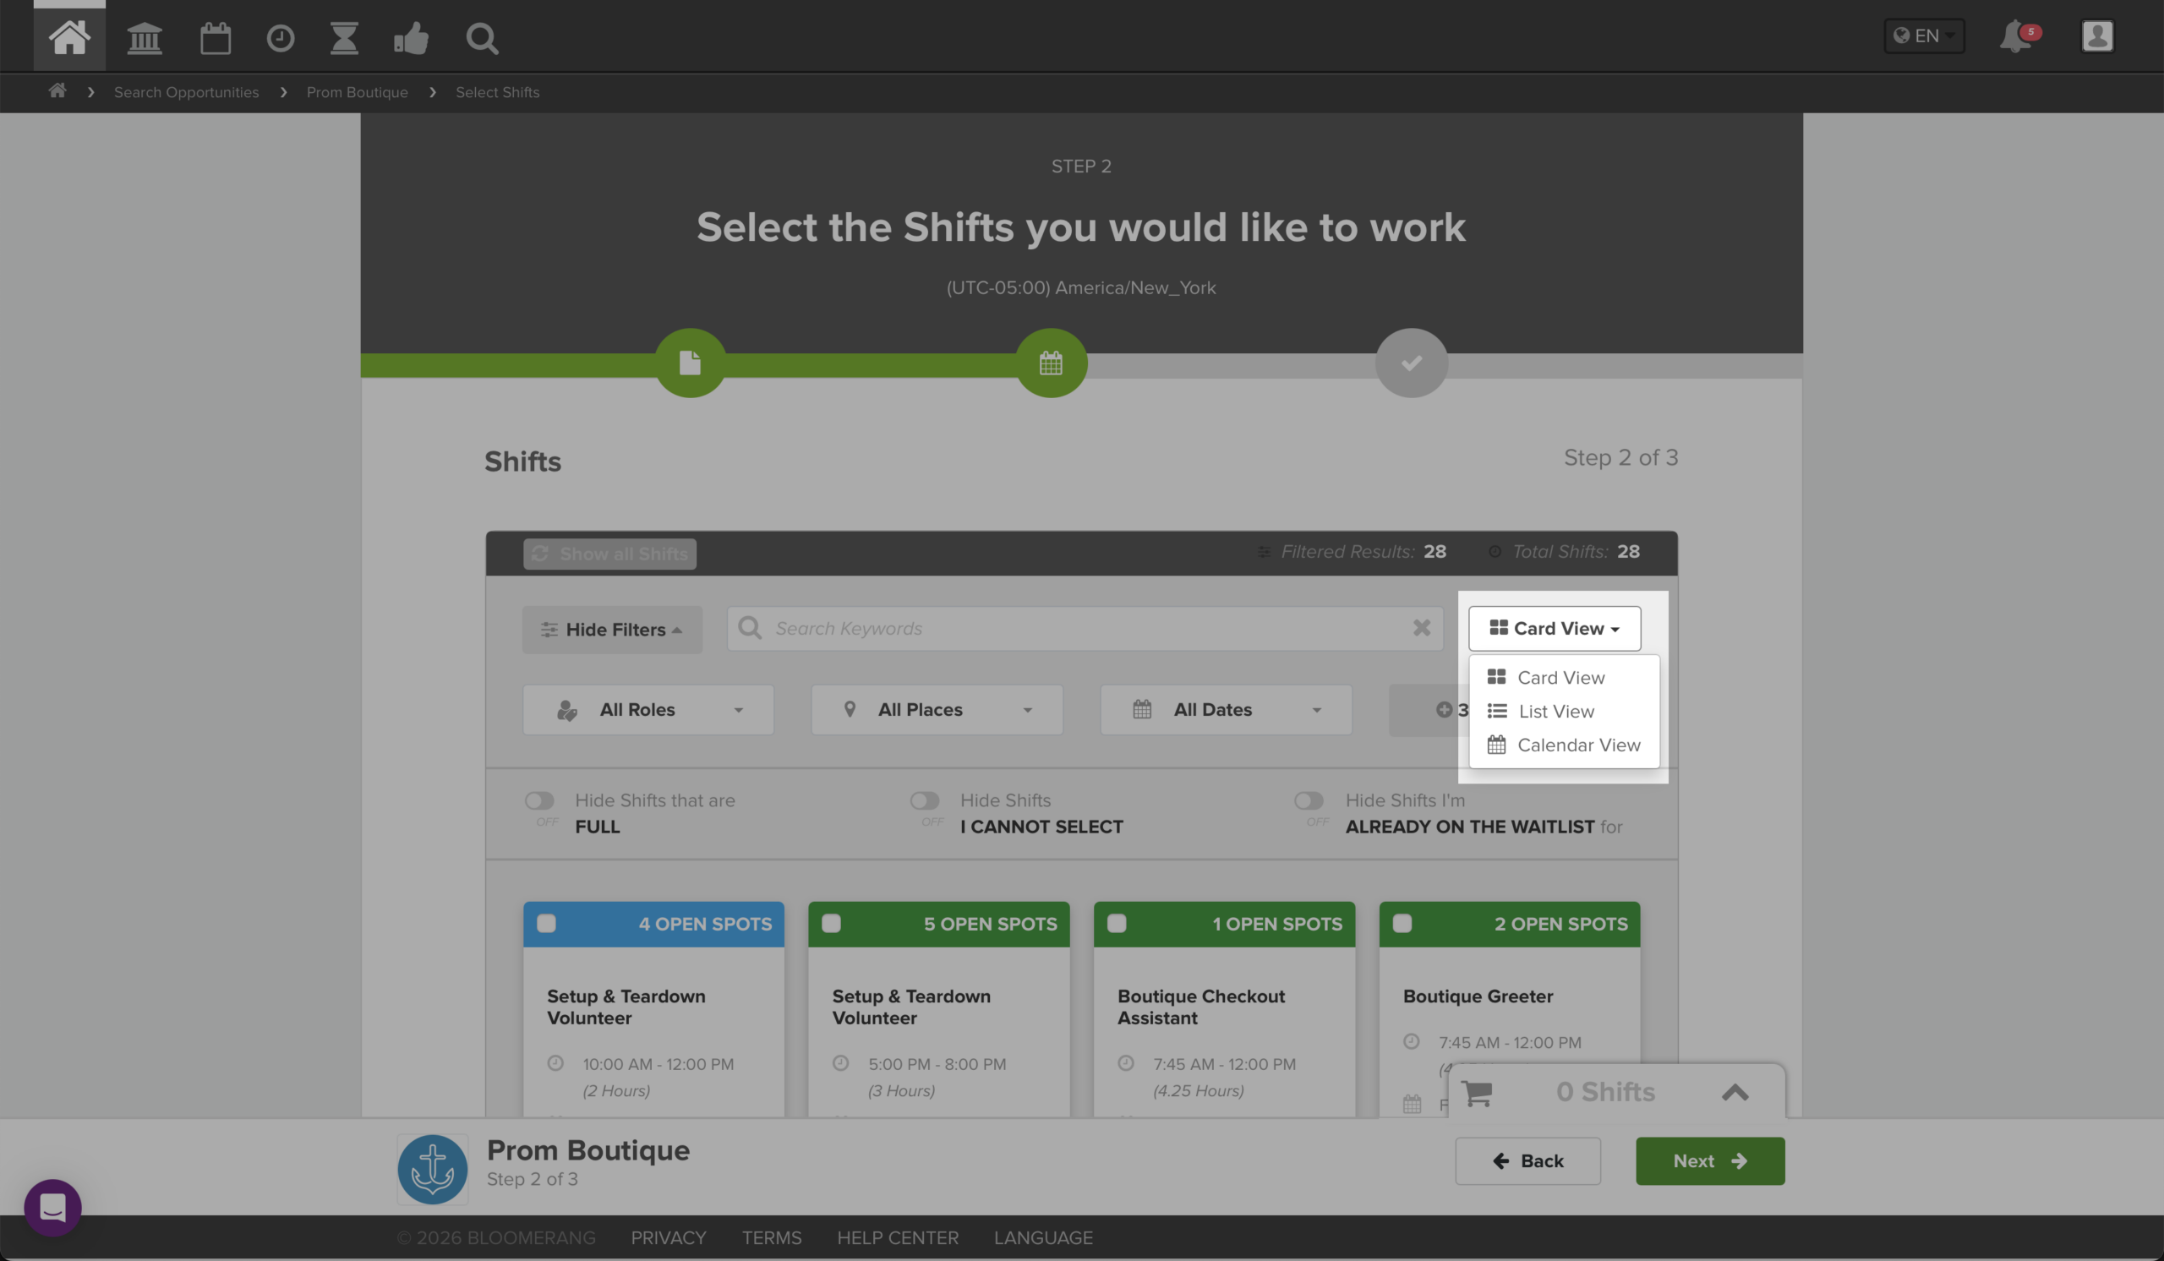Toggle Hide Shifts that are FULL switch
The width and height of the screenshot is (2164, 1261).
pos(539,800)
